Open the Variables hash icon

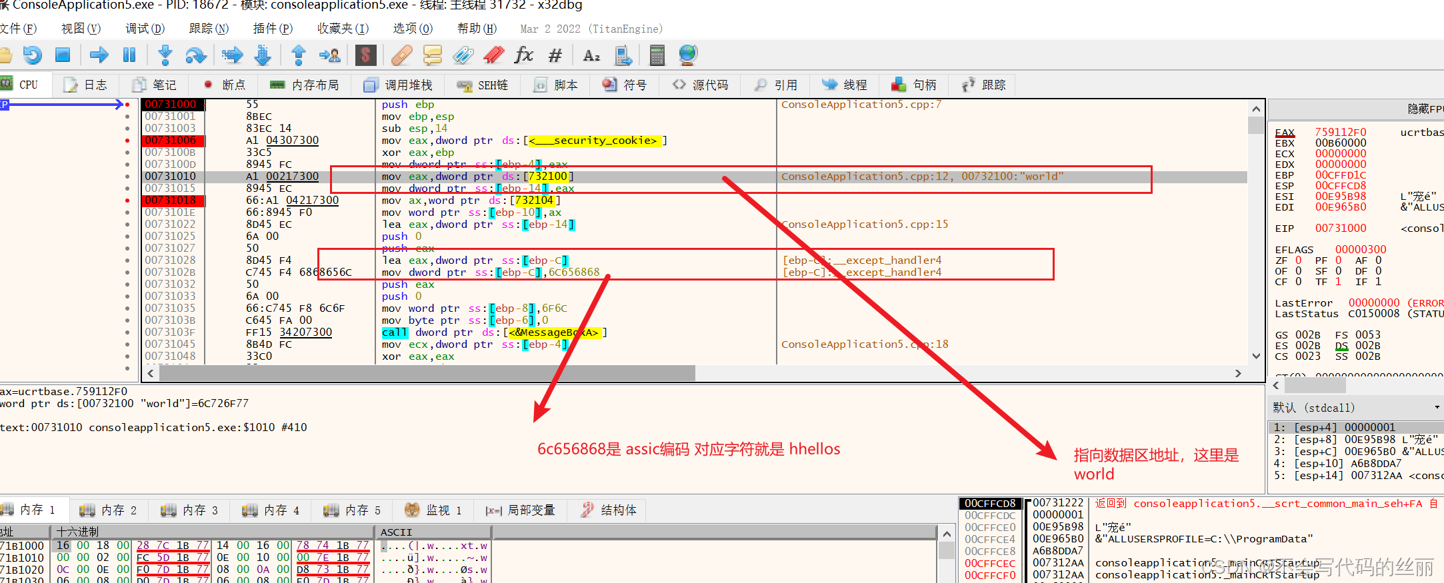point(555,55)
